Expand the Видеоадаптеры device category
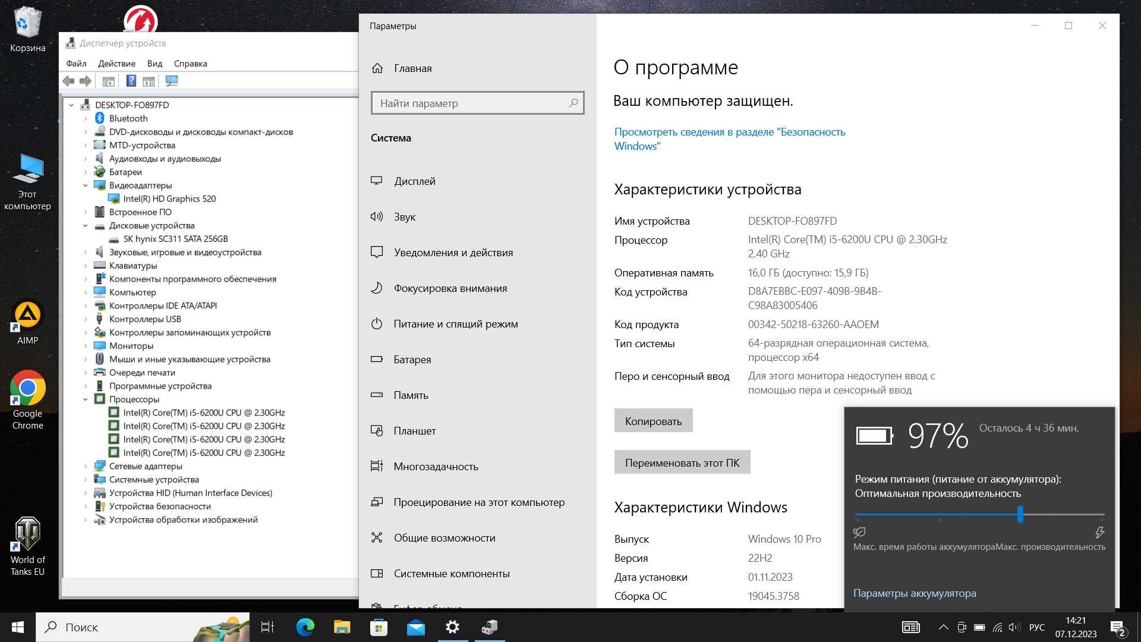Image resolution: width=1141 pixels, height=642 pixels. point(86,185)
